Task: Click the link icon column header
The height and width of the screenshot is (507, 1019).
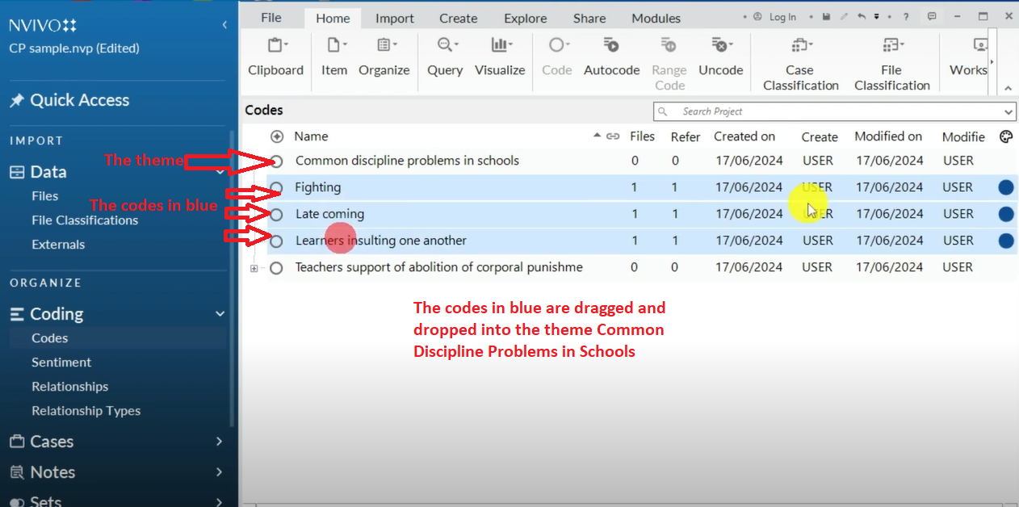Action: pos(613,136)
